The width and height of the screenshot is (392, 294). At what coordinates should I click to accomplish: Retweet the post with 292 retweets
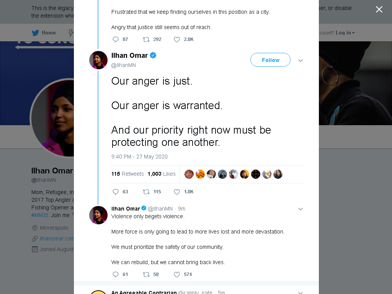[146, 39]
